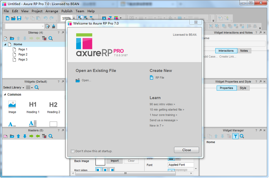This screenshot has width=269, height=178.
Task: Open the Select Library dropdown
Action: tap(14, 88)
